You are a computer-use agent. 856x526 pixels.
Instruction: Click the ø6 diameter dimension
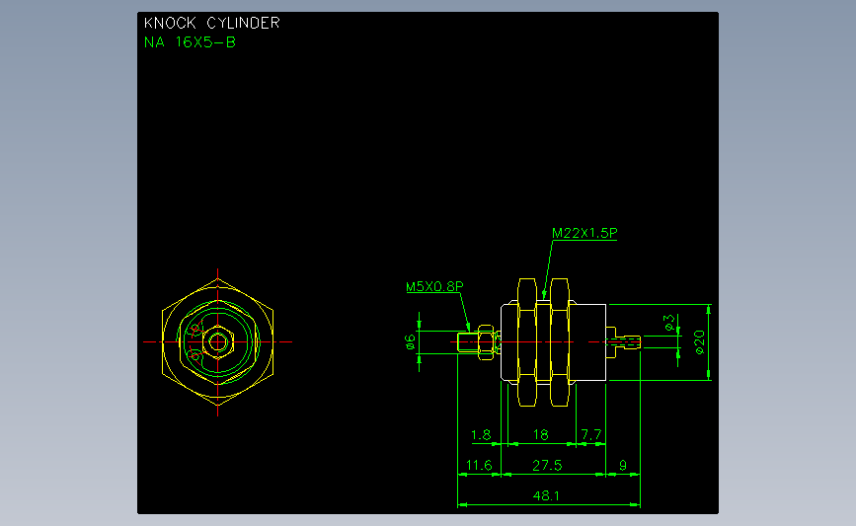[410, 342]
